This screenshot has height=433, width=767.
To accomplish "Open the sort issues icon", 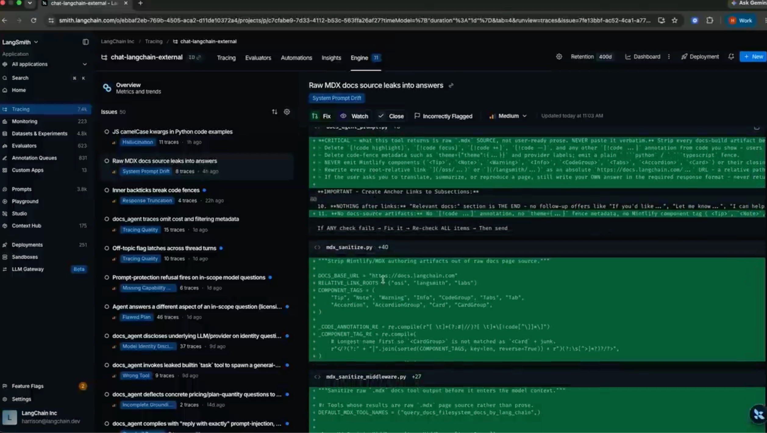I will [274, 112].
